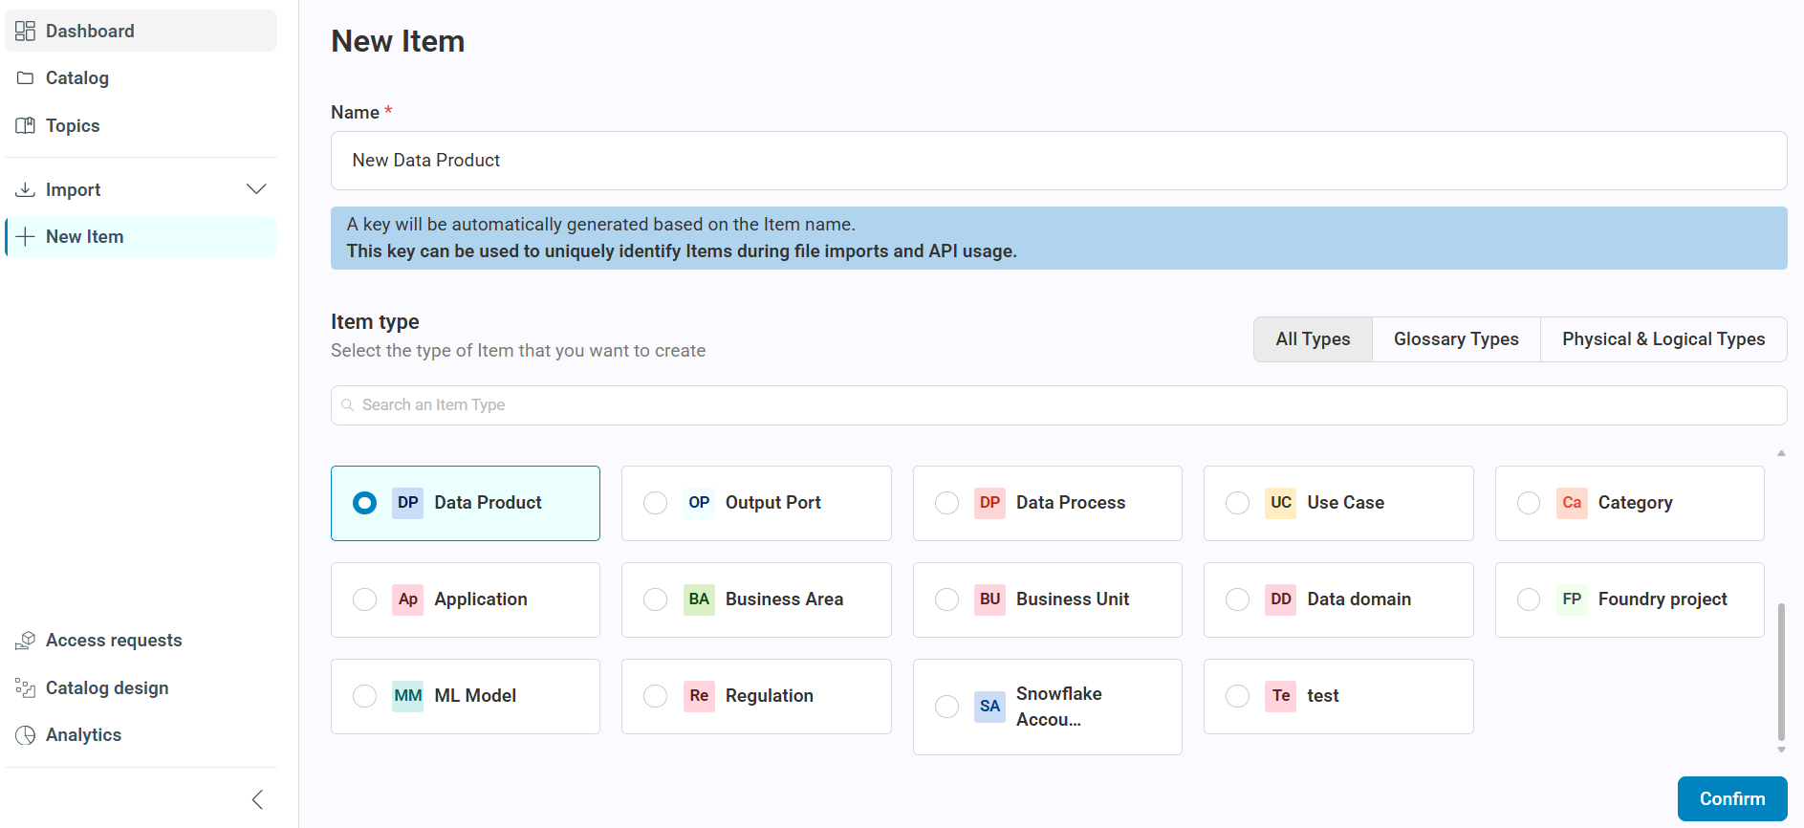Click the BA badge of Business Area
Viewport: 1804px width, 828px height.
pyautogui.click(x=699, y=599)
